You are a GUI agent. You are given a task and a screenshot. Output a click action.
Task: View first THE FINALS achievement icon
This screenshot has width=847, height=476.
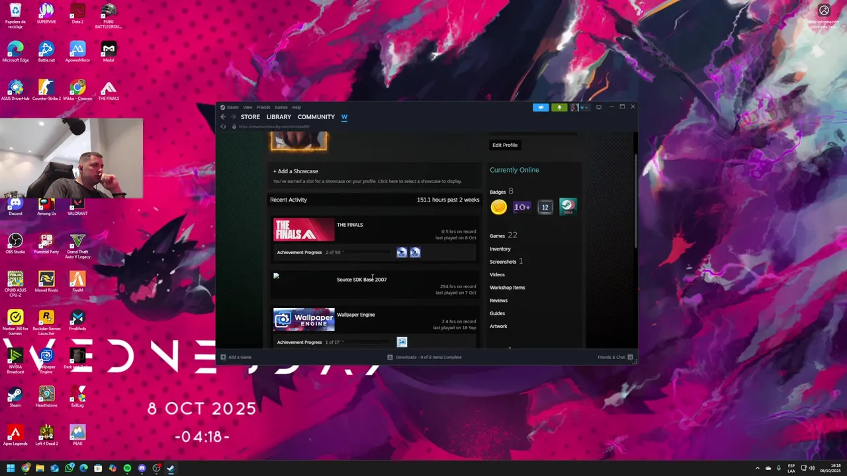[x=402, y=252]
